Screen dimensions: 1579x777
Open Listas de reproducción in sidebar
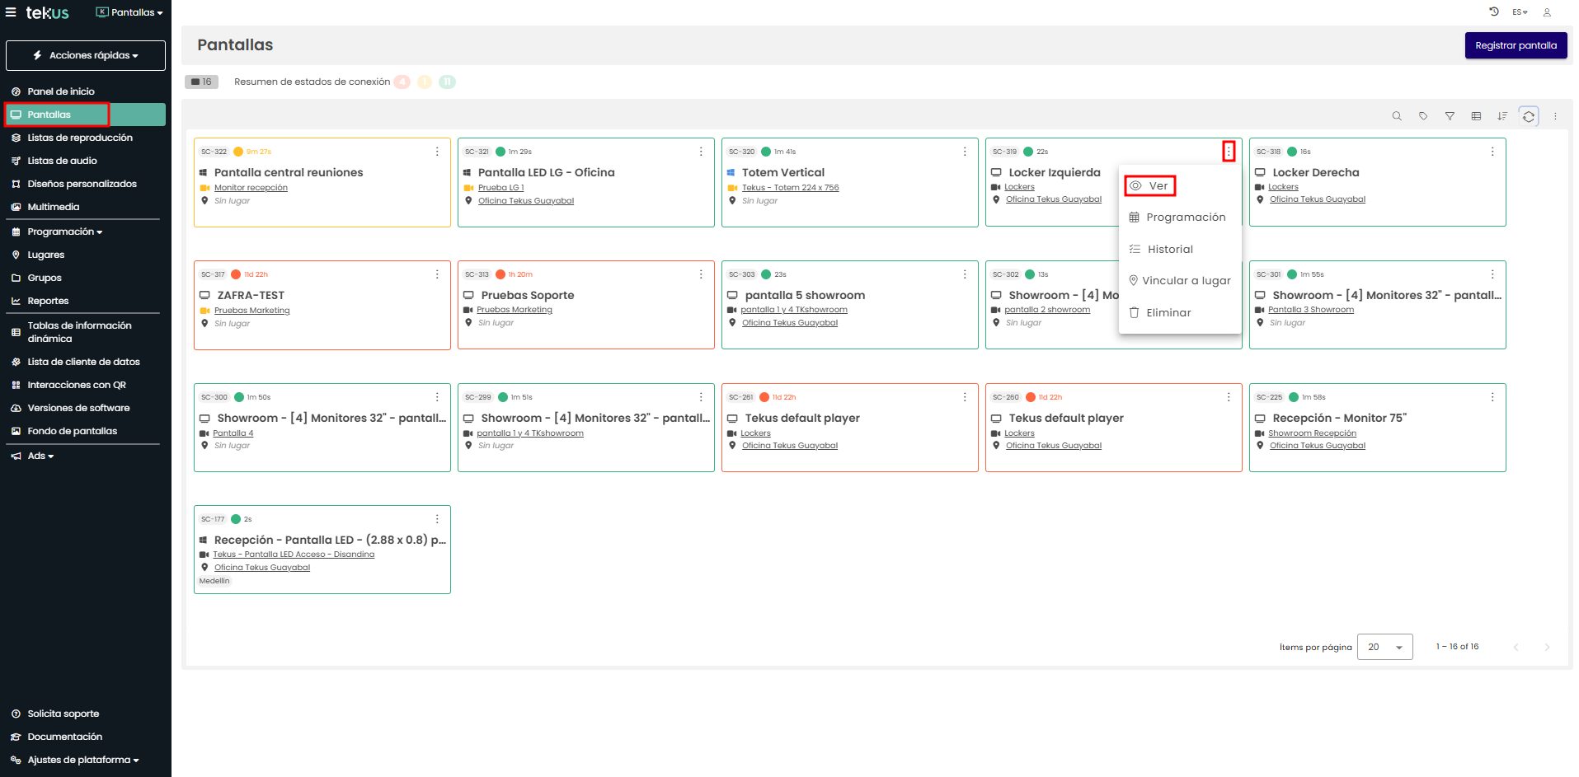79,138
